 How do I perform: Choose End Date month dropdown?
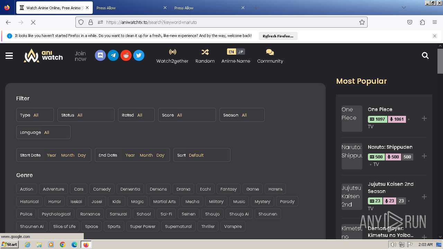click(146, 155)
